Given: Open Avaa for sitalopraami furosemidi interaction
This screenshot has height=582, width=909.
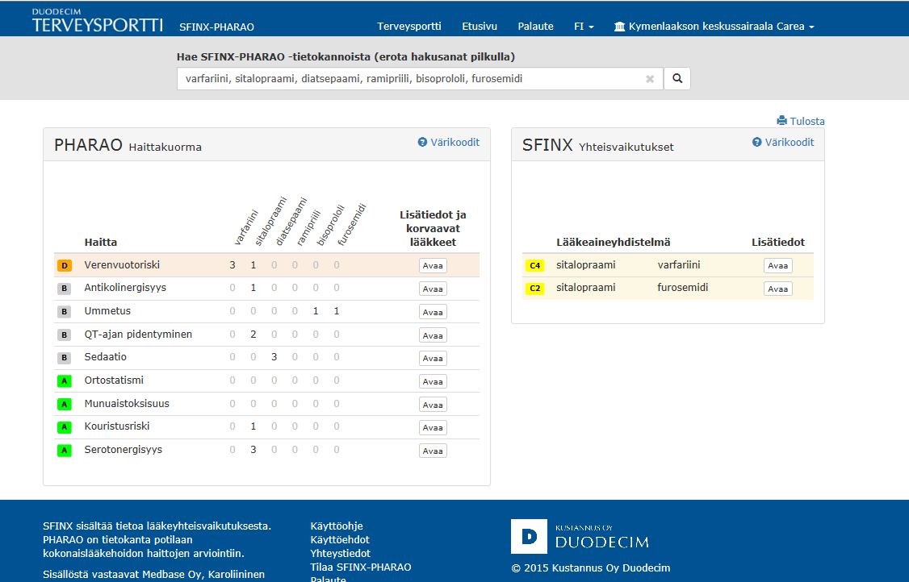Looking at the screenshot, I should click(x=778, y=289).
